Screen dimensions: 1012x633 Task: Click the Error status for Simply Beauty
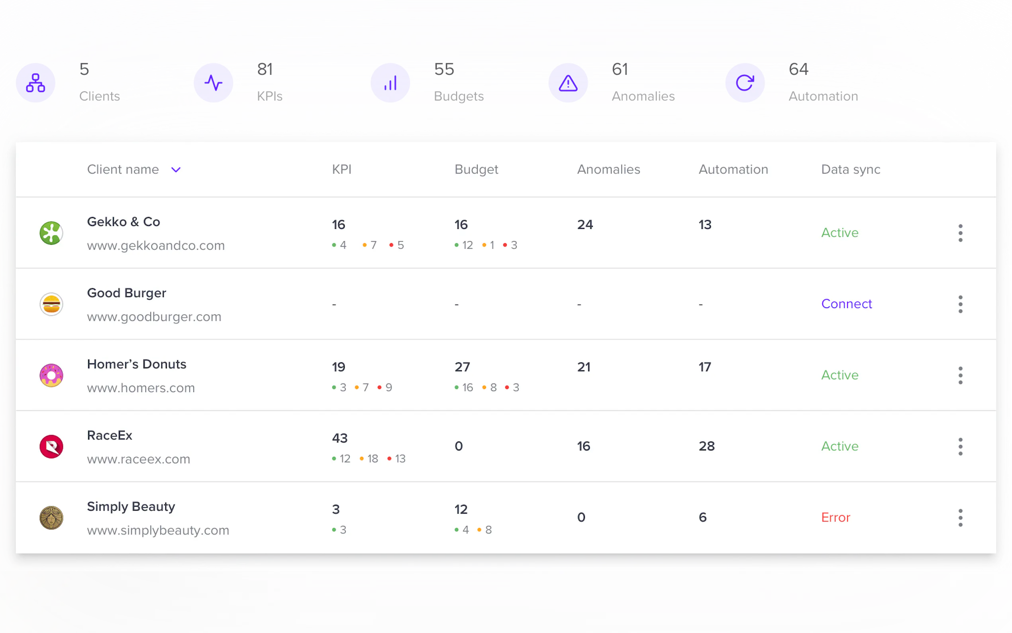835,517
